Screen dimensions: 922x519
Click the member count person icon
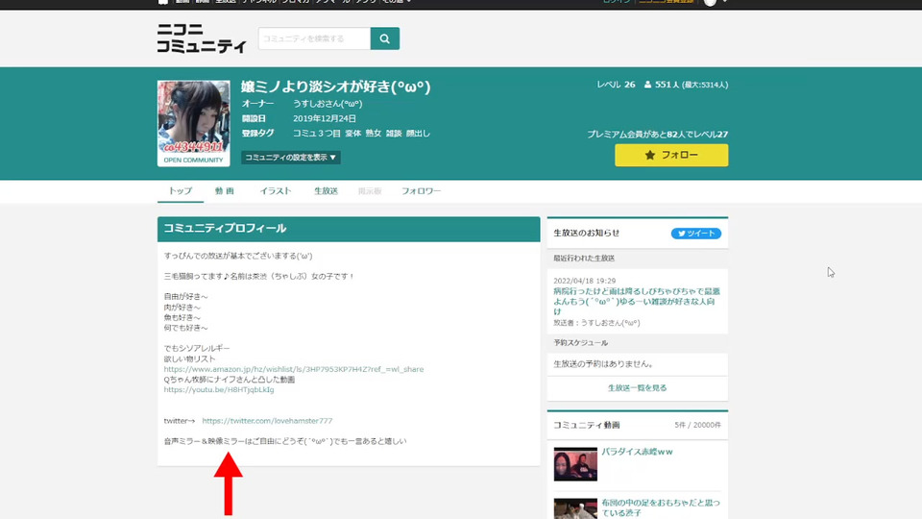[647, 85]
